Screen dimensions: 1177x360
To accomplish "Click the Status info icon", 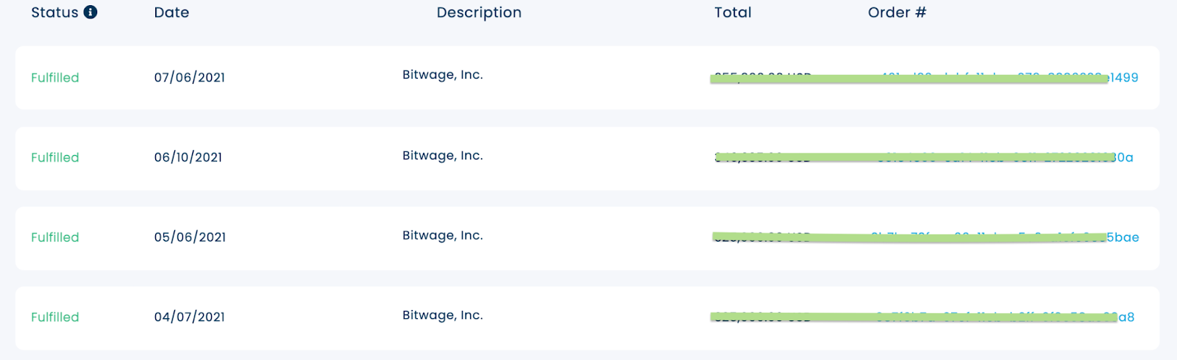I will [90, 12].
